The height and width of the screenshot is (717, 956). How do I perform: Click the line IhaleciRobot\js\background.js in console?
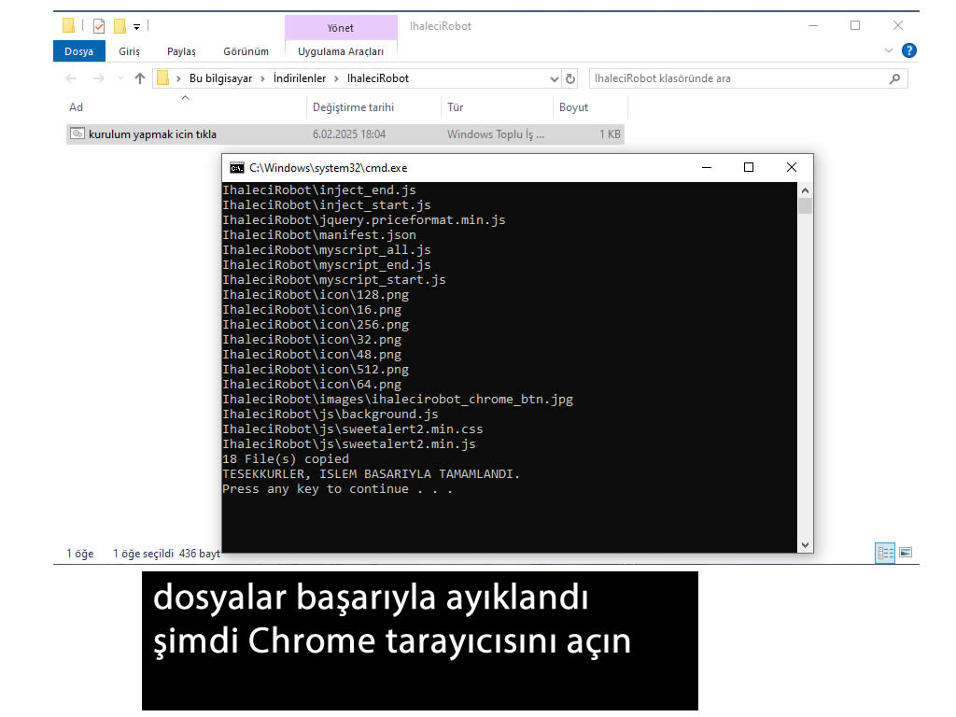click(x=330, y=414)
